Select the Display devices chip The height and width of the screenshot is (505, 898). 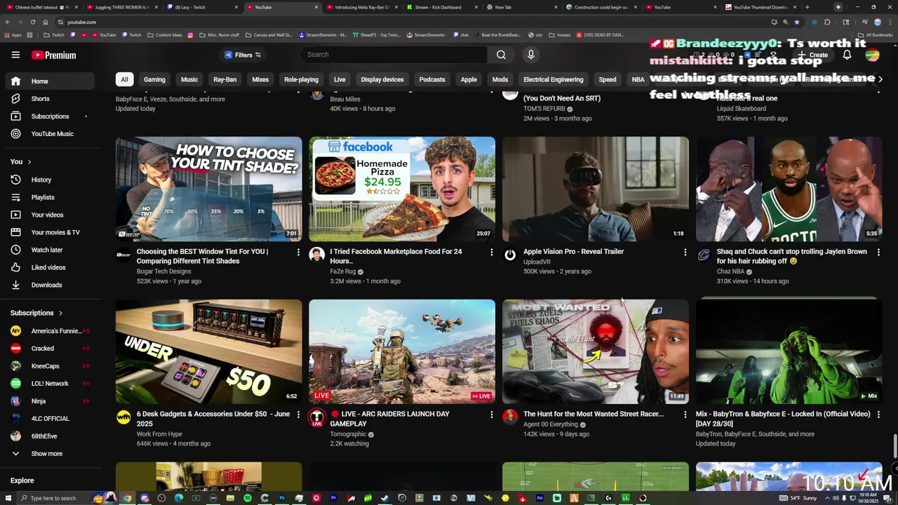382,79
